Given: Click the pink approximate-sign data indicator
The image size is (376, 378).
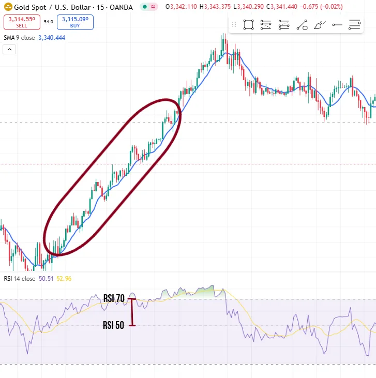Looking at the screenshot, I should pos(154,7).
